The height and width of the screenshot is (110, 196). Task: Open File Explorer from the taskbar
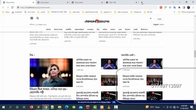(x=60, y=107)
